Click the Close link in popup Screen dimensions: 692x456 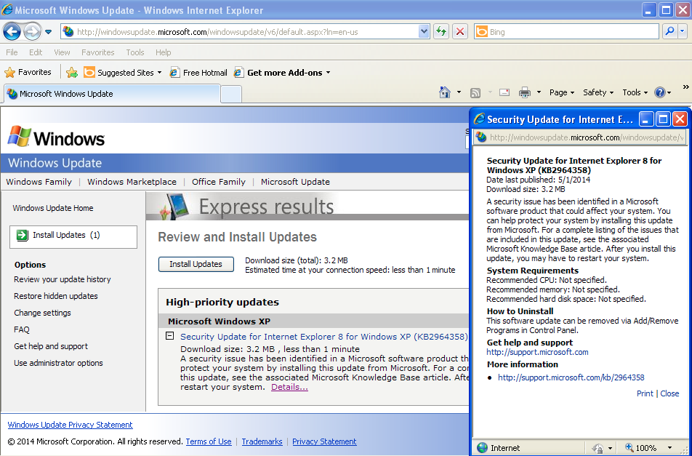(x=669, y=393)
